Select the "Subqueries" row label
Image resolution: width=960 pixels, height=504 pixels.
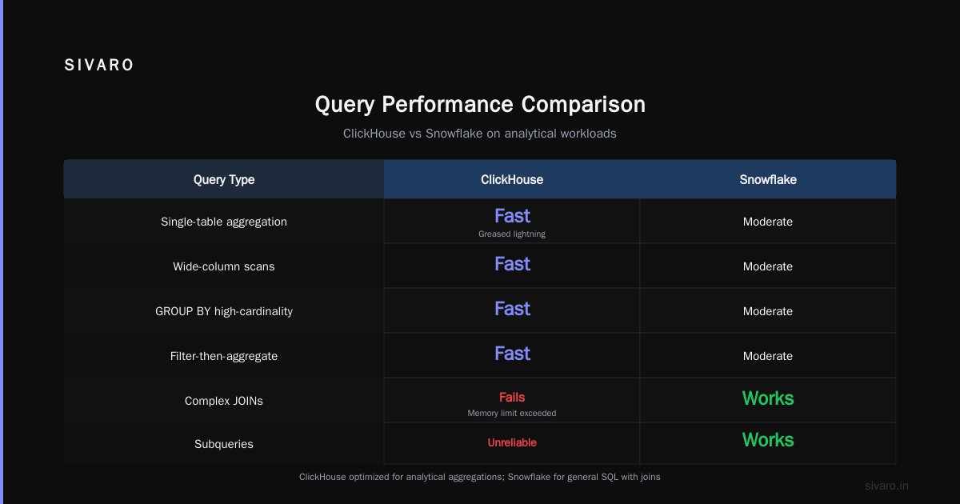tap(224, 444)
